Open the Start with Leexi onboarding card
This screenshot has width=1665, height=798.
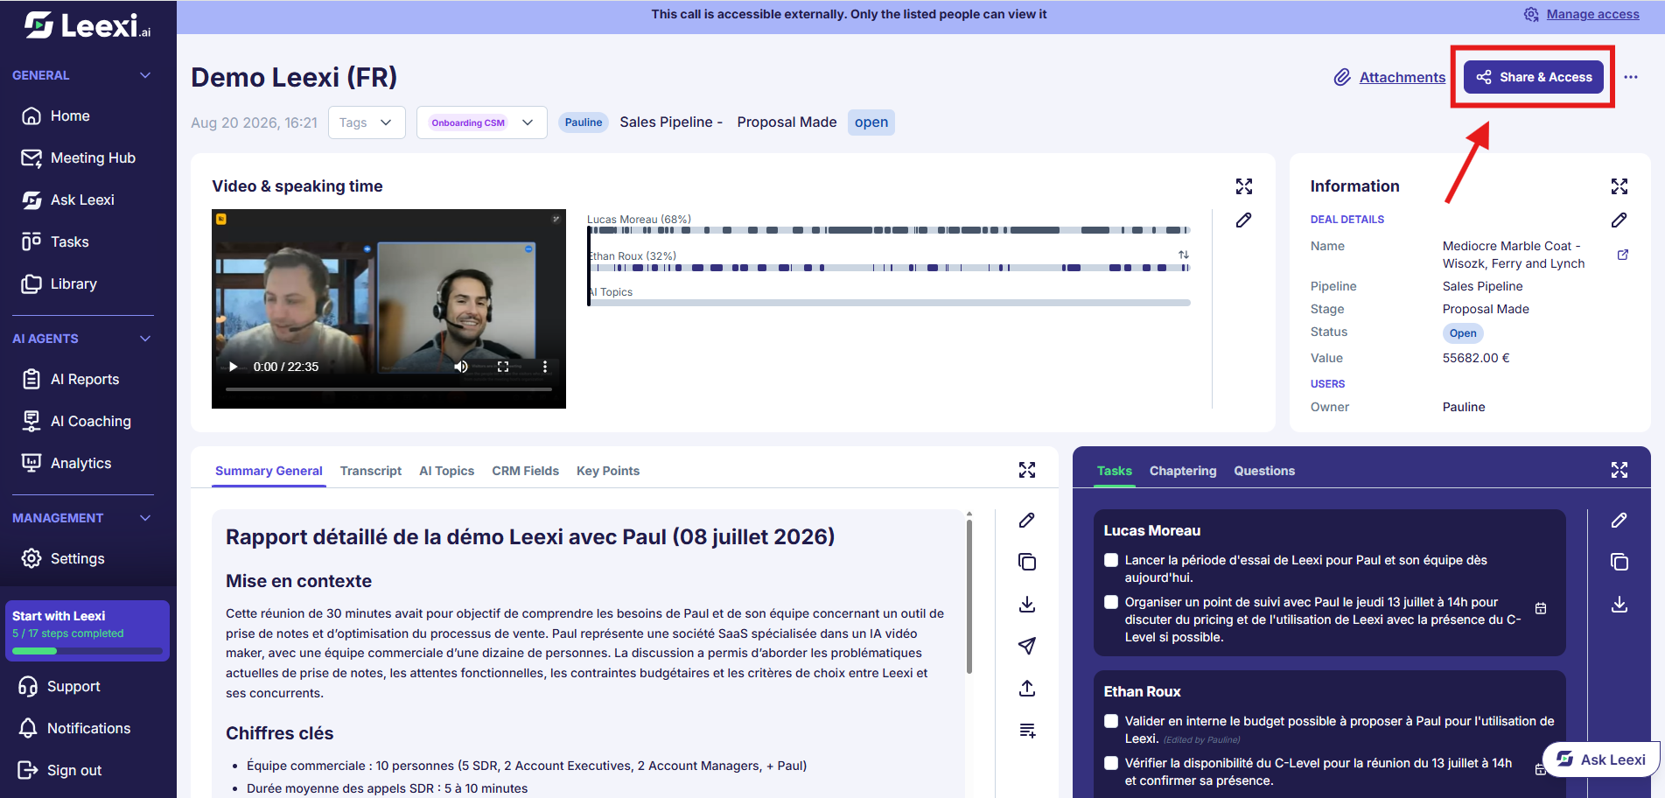click(x=87, y=630)
